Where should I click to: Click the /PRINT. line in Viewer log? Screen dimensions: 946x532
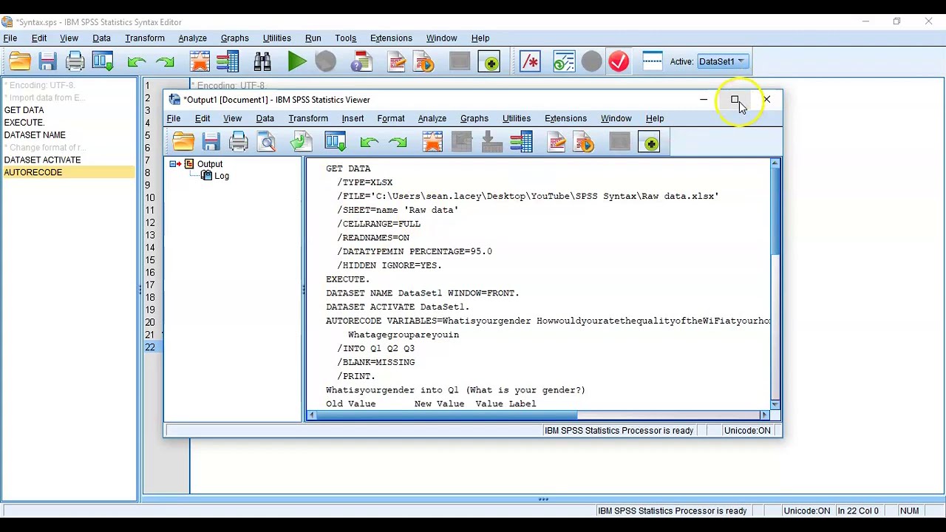point(356,376)
